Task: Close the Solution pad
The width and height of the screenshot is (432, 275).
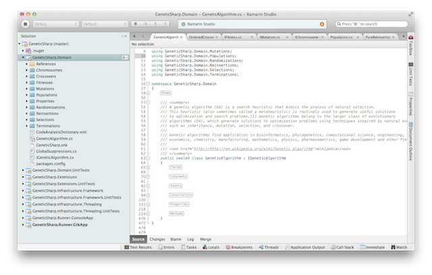Action: (126, 36)
